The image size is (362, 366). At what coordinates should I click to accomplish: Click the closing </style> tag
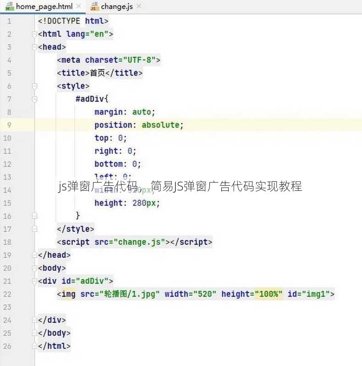pos(76,229)
